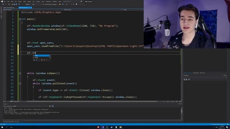Close the Output panel
230x129 pixels.
click(181, 104)
